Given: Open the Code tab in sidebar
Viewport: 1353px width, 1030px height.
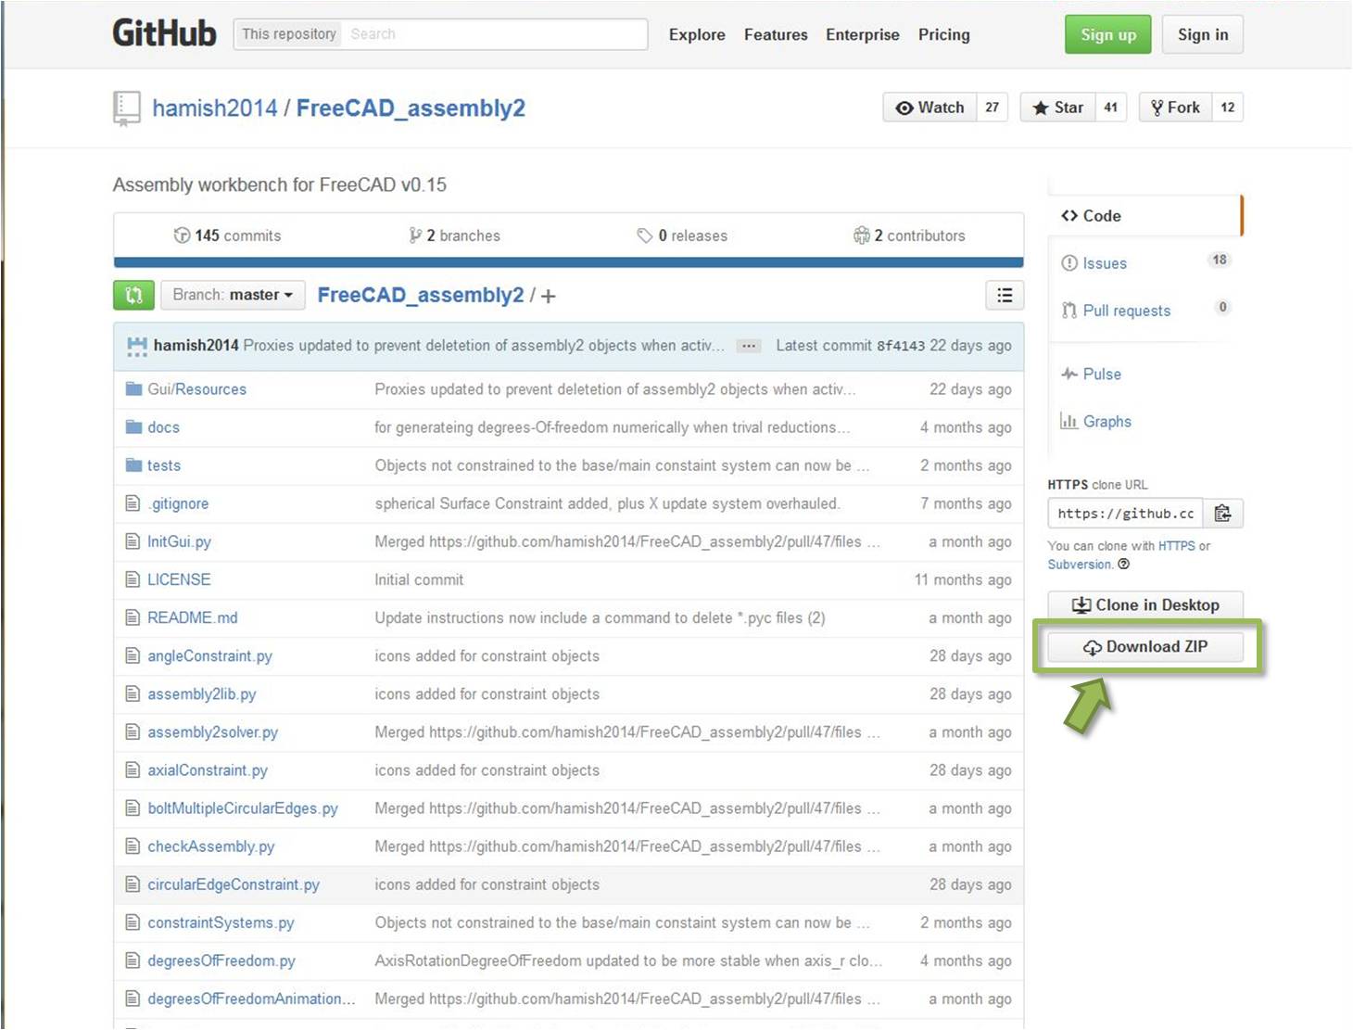Looking at the screenshot, I should [1145, 216].
